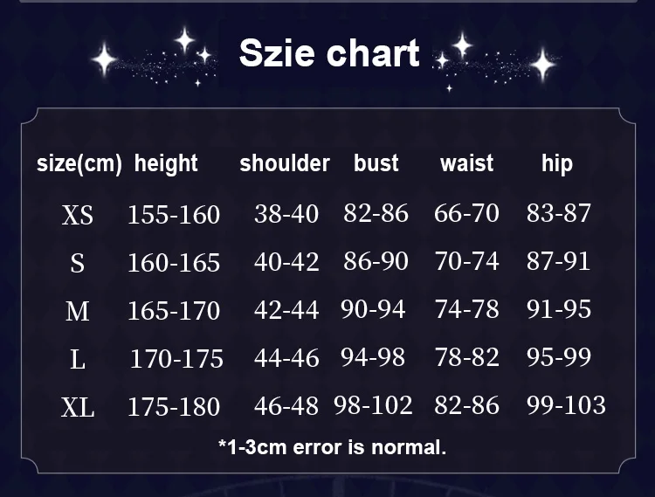Click the 99-103 hip value
The height and width of the screenshot is (497, 655).
[566, 405]
